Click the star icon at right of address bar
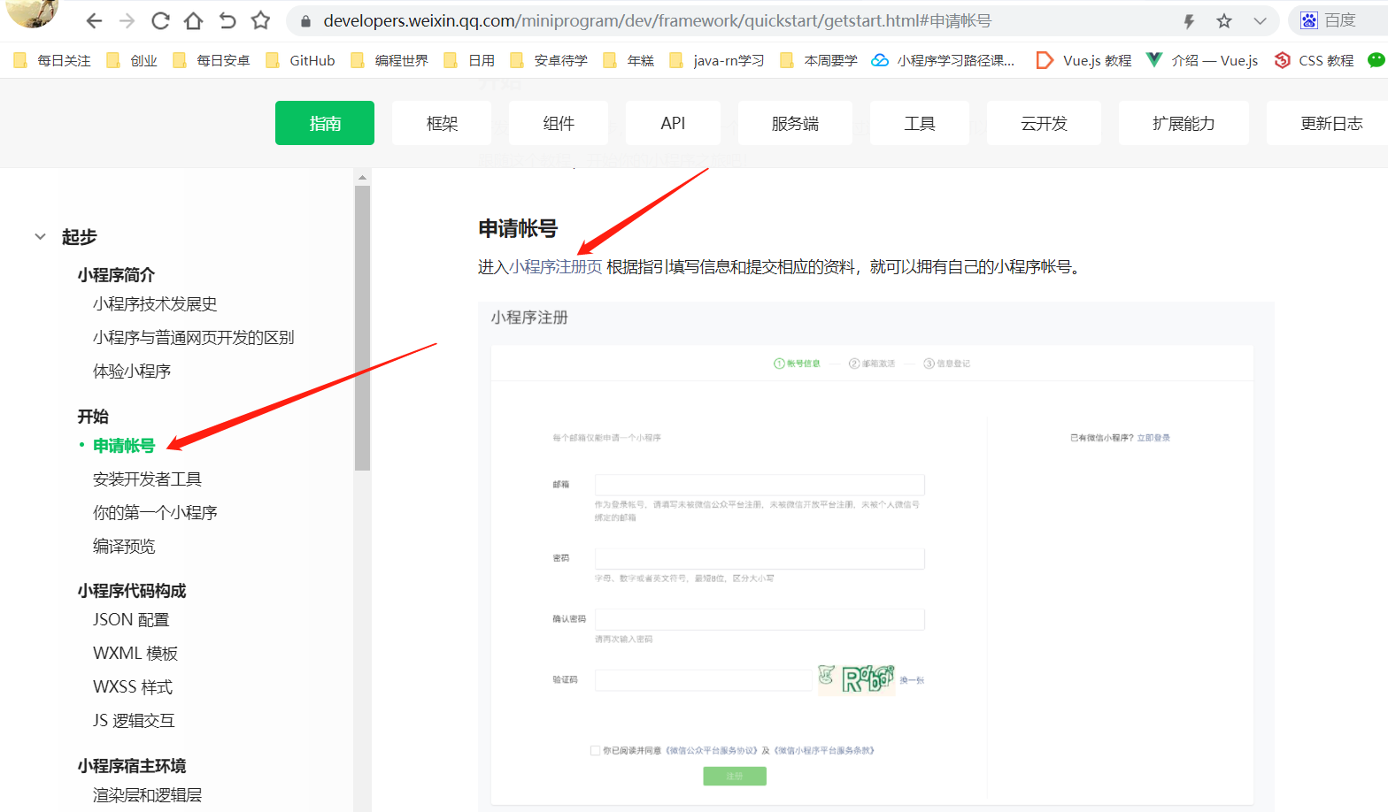This screenshot has width=1388, height=812. click(1224, 21)
